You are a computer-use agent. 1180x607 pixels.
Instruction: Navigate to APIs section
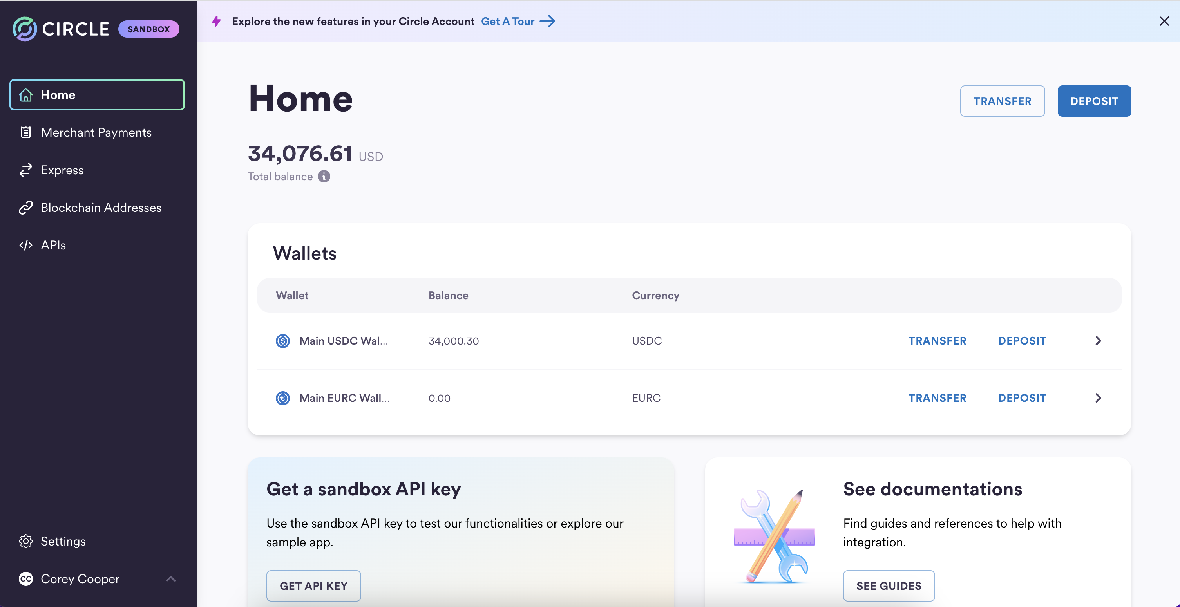(97, 245)
